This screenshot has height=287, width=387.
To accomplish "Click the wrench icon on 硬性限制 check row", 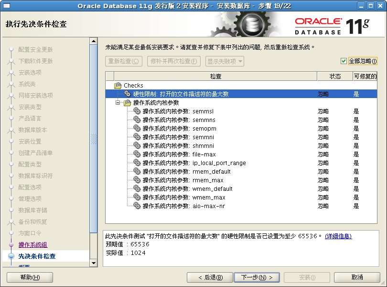I will (127, 94).
